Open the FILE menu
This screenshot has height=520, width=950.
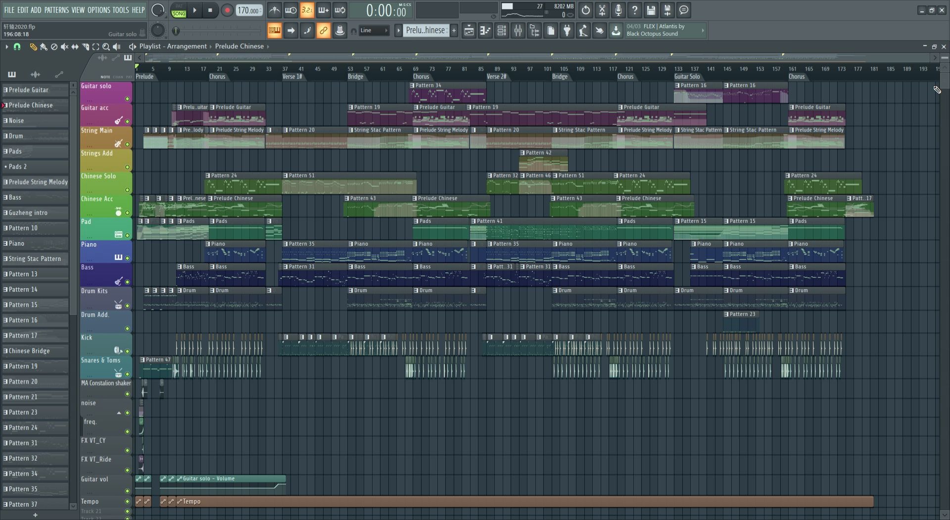9,10
